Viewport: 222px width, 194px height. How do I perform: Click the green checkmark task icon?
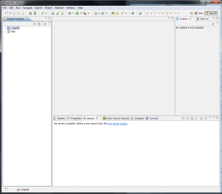click(x=43, y=13)
